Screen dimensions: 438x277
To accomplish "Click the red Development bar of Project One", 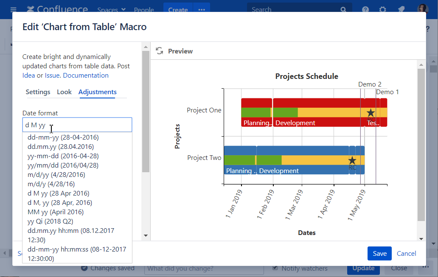I will pos(318,103).
